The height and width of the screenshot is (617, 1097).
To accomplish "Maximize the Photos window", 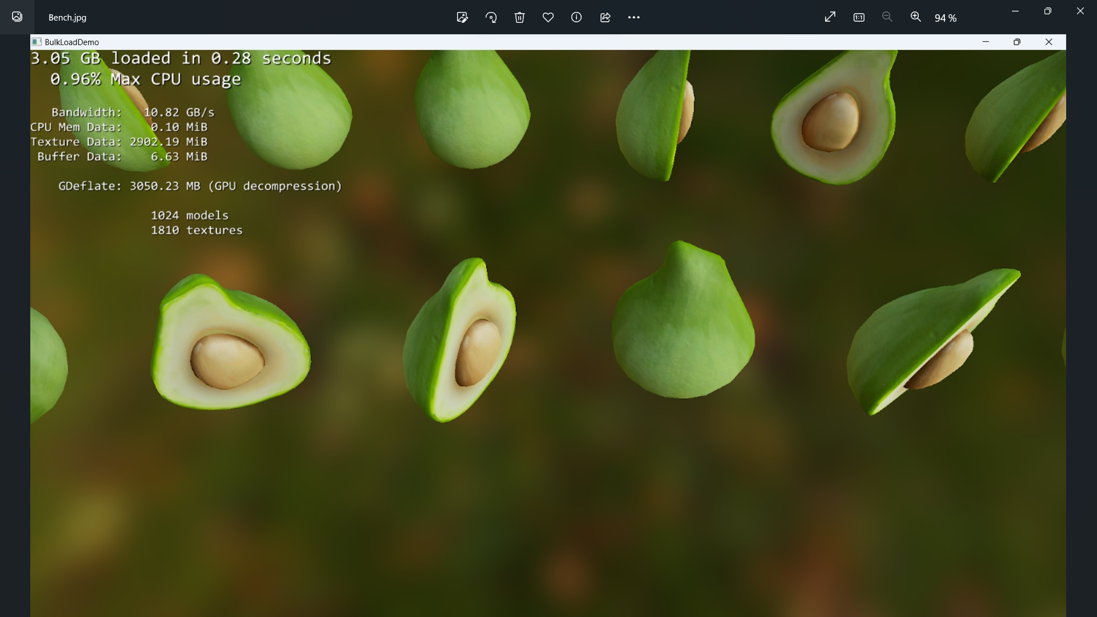I will tap(1047, 11).
